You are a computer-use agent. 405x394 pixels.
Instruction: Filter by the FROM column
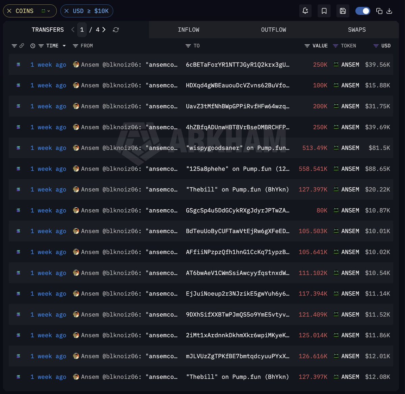pos(75,46)
